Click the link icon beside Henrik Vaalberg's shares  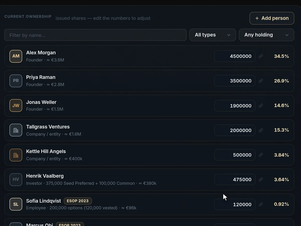[261, 179]
